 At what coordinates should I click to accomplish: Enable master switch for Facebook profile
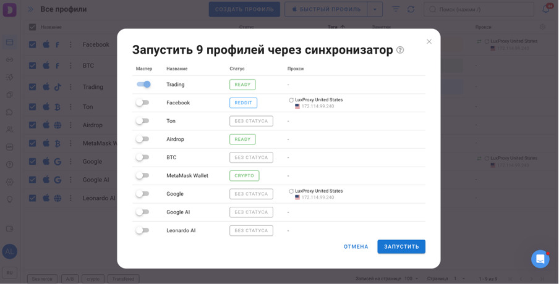[x=142, y=102]
